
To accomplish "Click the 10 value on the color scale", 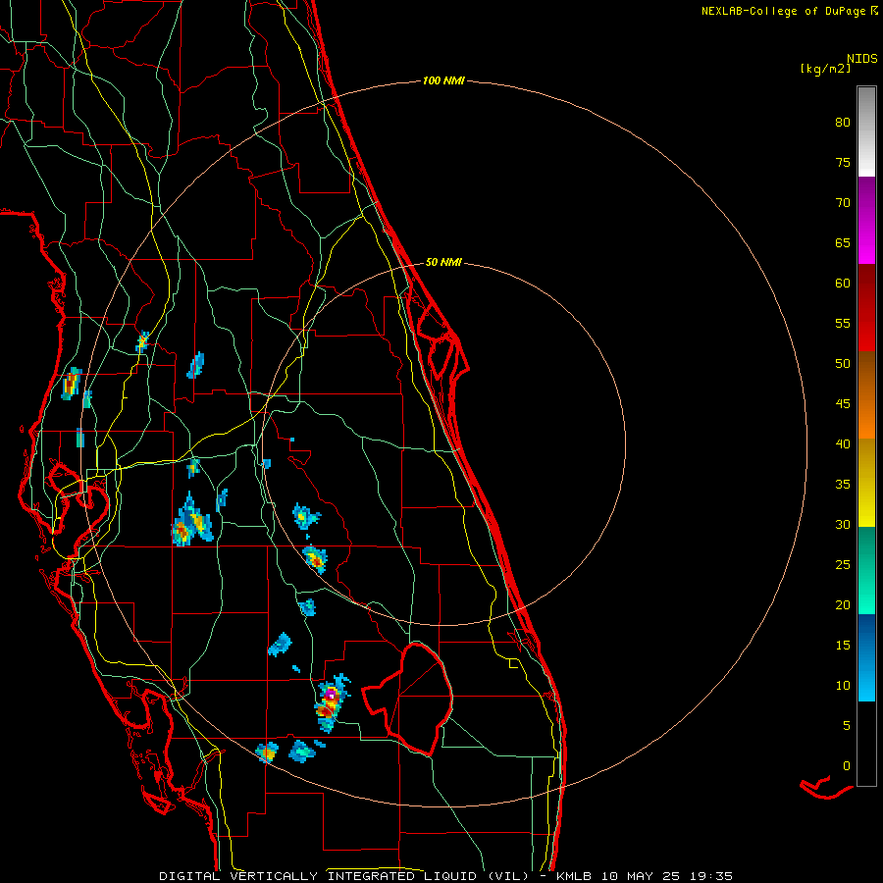I will pyautogui.click(x=843, y=686).
